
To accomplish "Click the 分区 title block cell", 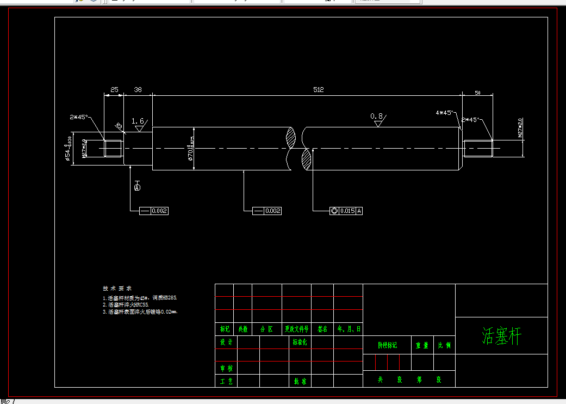I will point(267,329).
